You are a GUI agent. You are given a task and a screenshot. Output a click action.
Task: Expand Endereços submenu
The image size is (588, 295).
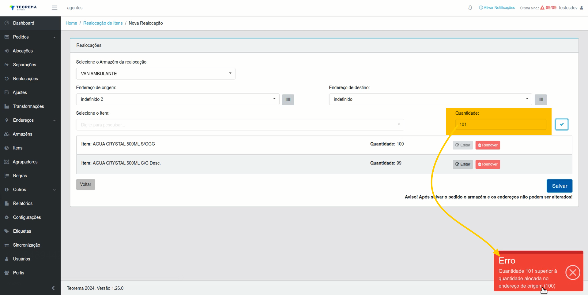tap(30, 120)
